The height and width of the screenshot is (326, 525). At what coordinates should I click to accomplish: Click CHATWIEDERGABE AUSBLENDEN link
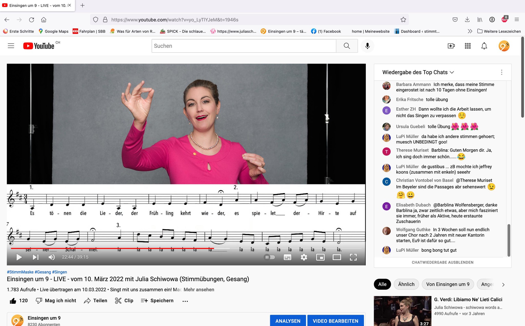pos(442,262)
